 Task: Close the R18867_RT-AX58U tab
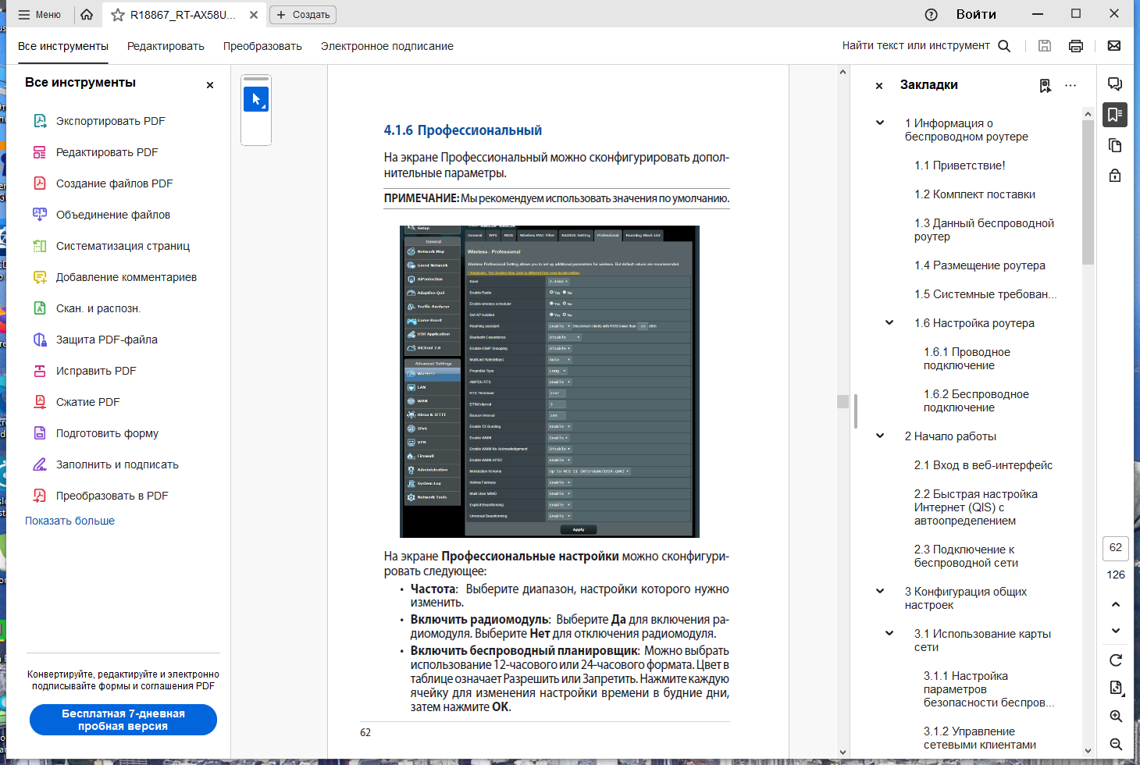tap(254, 15)
